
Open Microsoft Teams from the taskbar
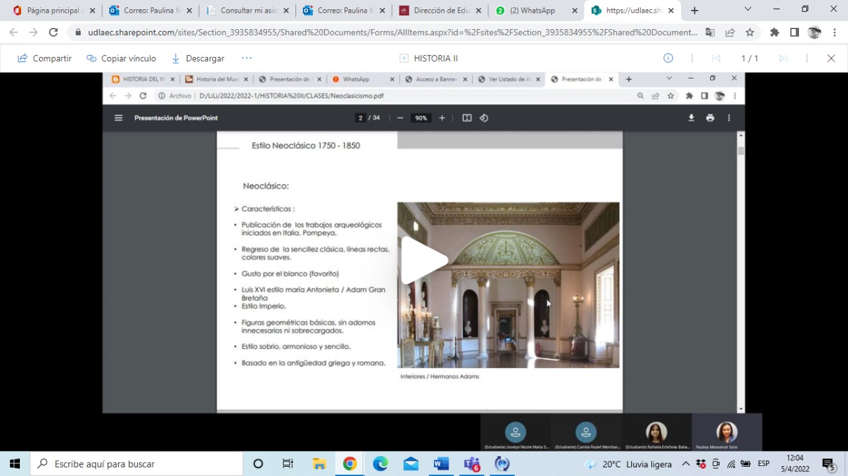[x=472, y=464]
